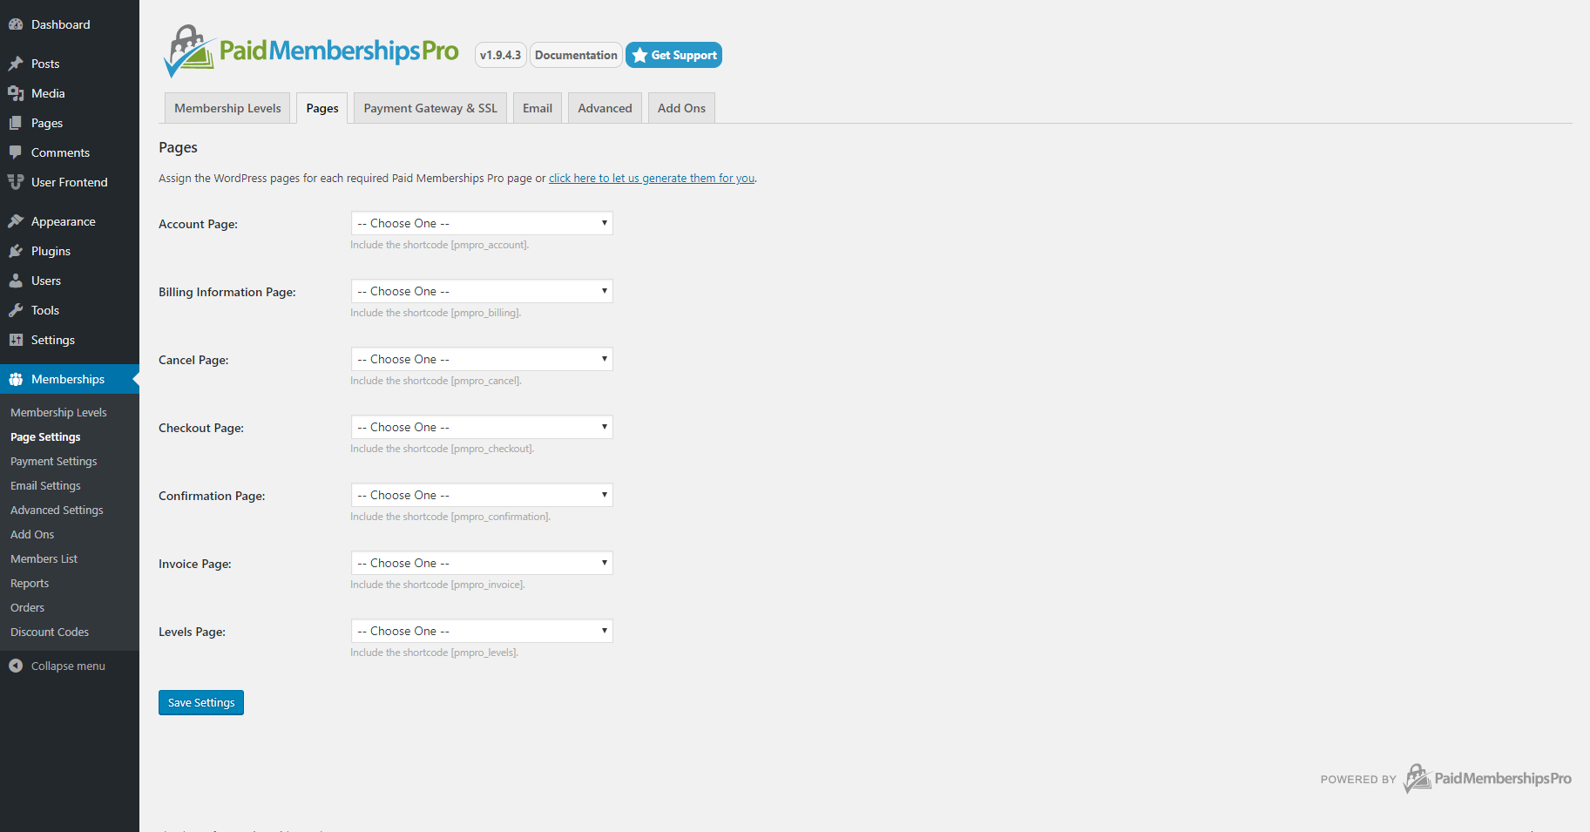1590x832 pixels.
Task: Open the Levels Page dropdown
Action: point(482,631)
